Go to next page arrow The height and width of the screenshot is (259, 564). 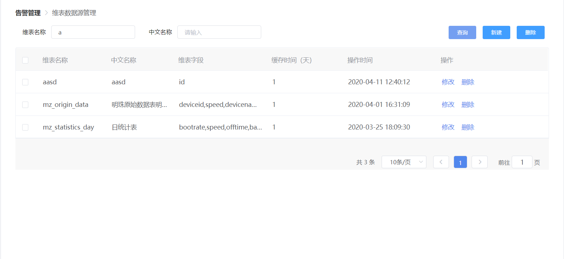tap(479, 162)
